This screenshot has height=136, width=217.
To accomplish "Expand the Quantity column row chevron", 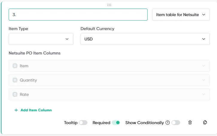I will [x=204, y=80].
